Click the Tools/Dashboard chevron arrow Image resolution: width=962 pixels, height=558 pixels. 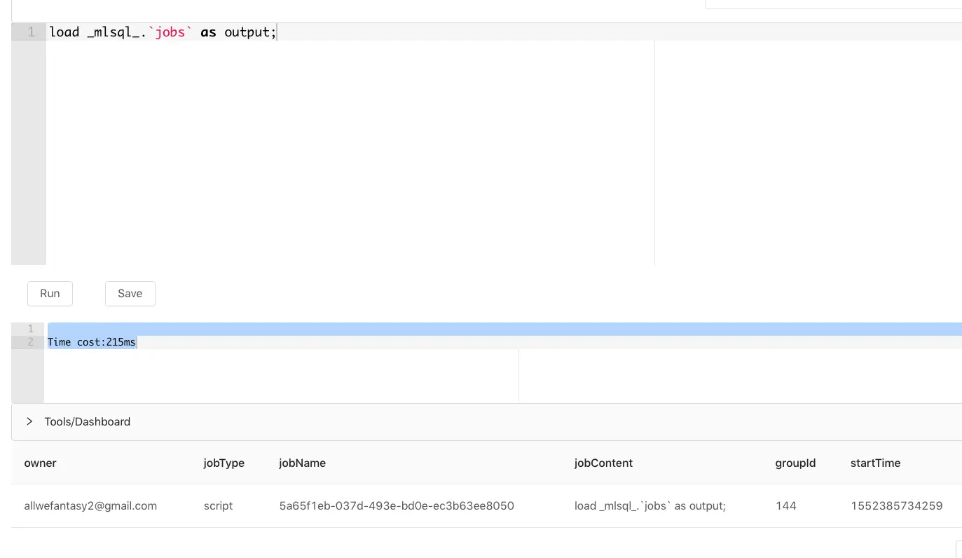click(29, 422)
